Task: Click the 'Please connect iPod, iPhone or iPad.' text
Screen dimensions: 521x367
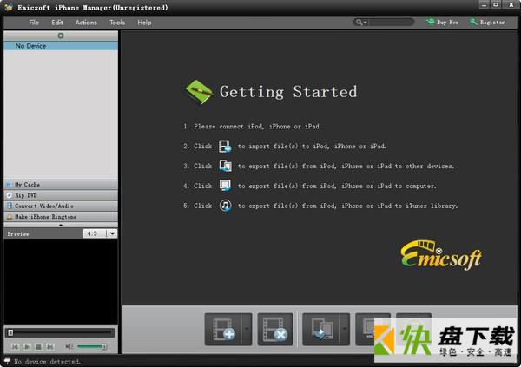Action: 257,127
